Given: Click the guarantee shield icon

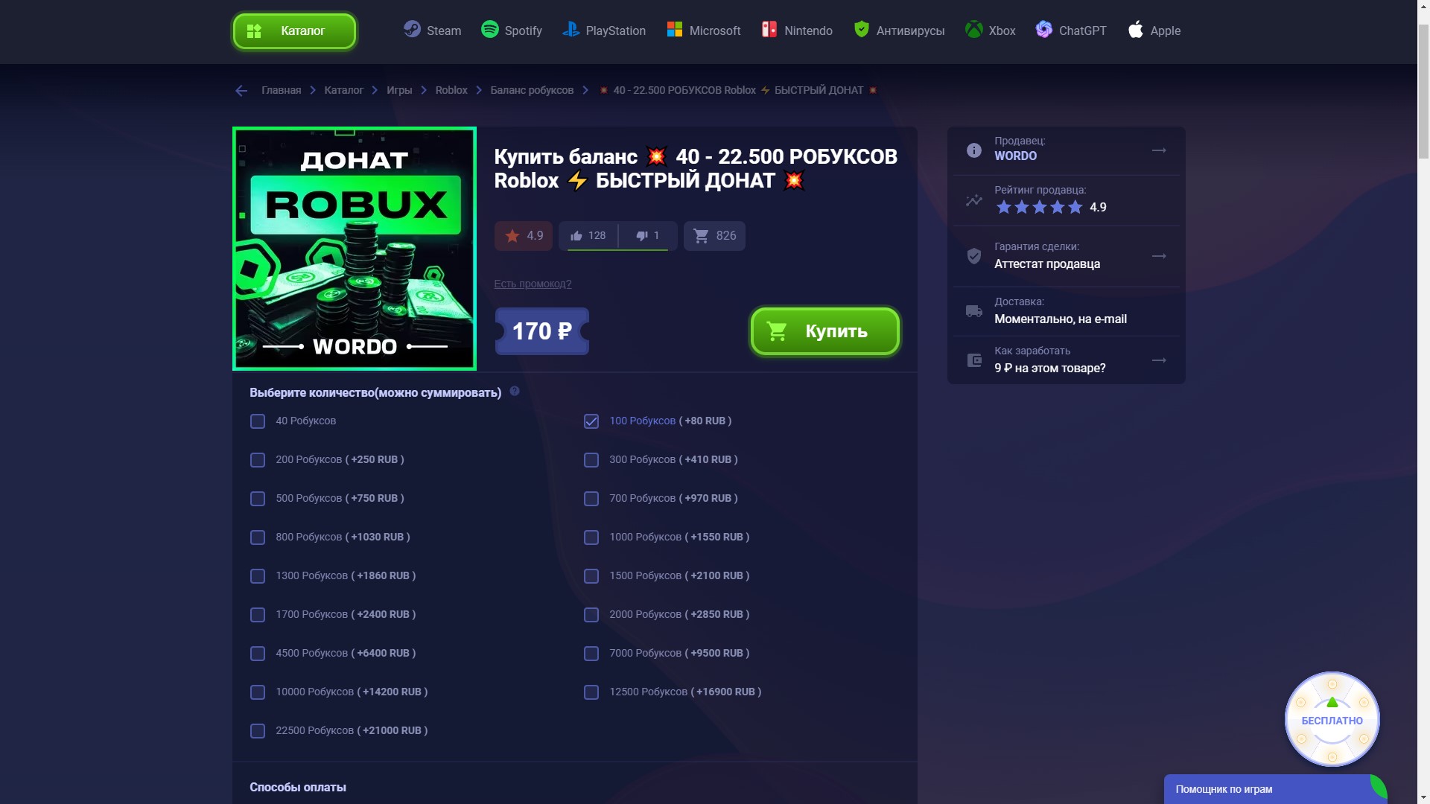Looking at the screenshot, I should point(973,256).
